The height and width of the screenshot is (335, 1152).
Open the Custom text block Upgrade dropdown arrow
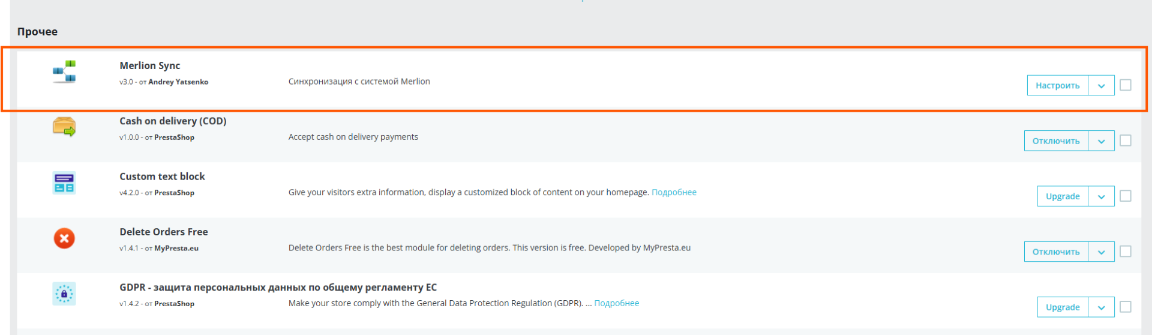pos(1102,196)
